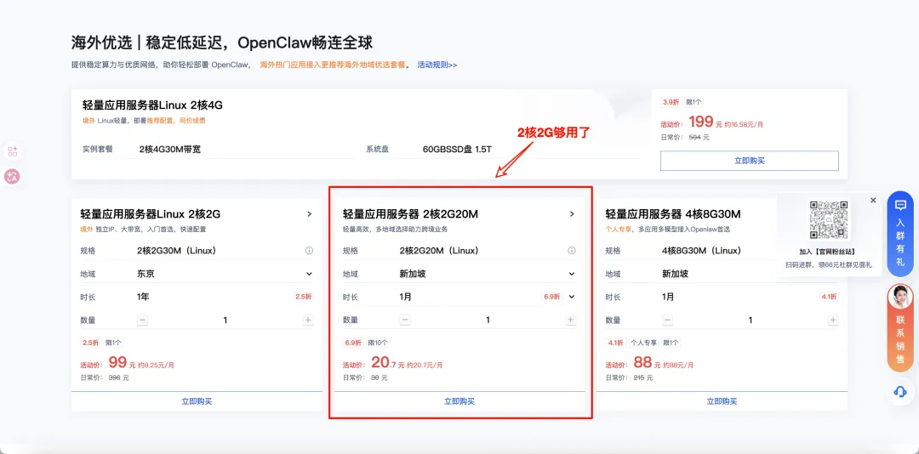
Task: Click the 新加坡 region in 4核8G30M card
Action: pos(675,274)
